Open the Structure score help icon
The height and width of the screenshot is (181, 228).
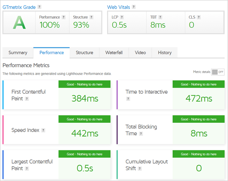click(90, 17)
